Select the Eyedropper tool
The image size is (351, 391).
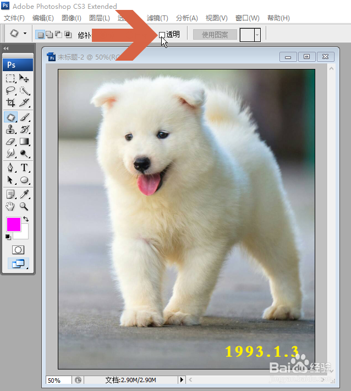24,194
